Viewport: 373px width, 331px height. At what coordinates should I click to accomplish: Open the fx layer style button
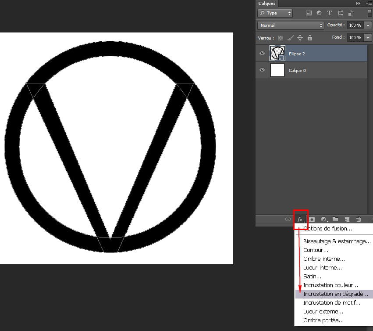300,219
